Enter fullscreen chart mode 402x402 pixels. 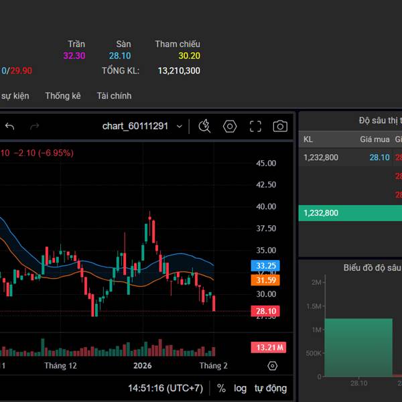[x=255, y=127]
